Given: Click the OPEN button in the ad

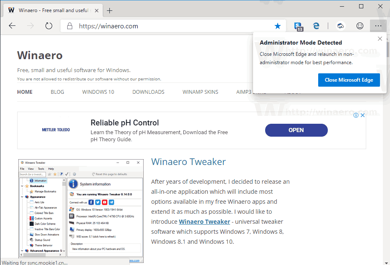Looking at the screenshot, I should (296, 130).
